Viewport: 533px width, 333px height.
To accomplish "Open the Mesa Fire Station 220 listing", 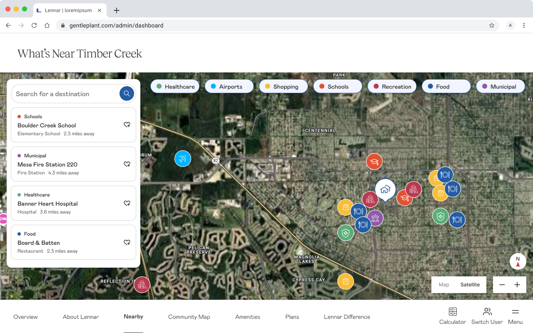I will click(x=73, y=164).
